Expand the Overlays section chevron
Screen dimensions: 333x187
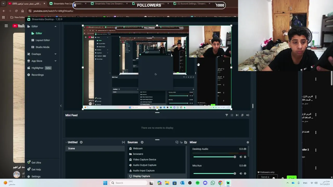pos(55,54)
